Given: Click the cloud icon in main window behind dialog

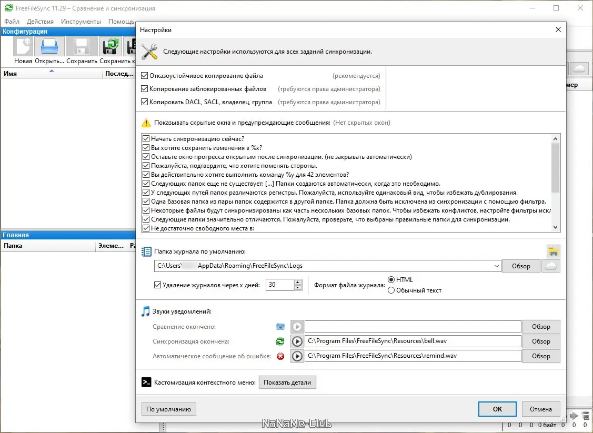Looking at the screenshot, I should tap(579, 68).
